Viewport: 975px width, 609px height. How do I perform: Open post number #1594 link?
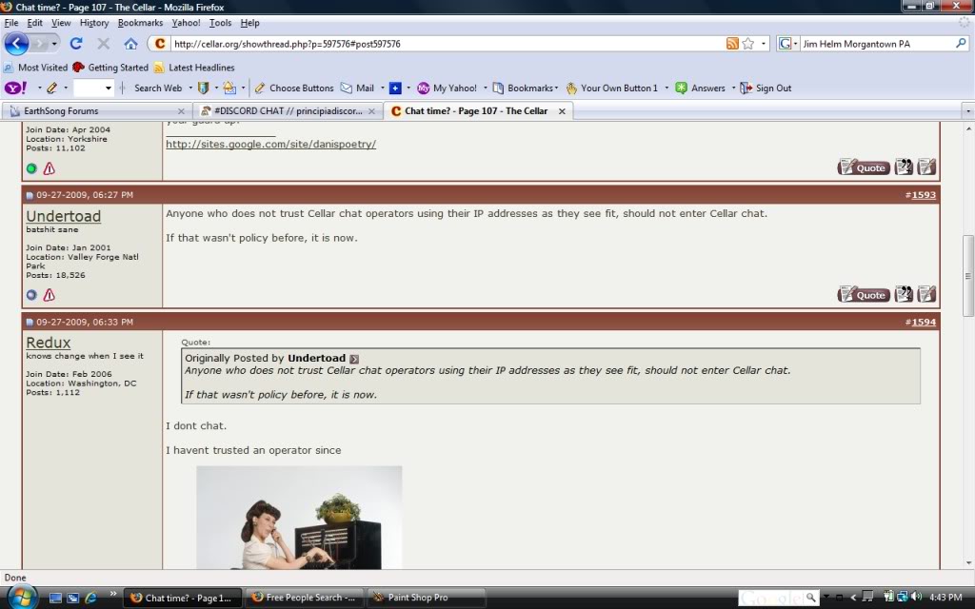[x=924, y=322]
